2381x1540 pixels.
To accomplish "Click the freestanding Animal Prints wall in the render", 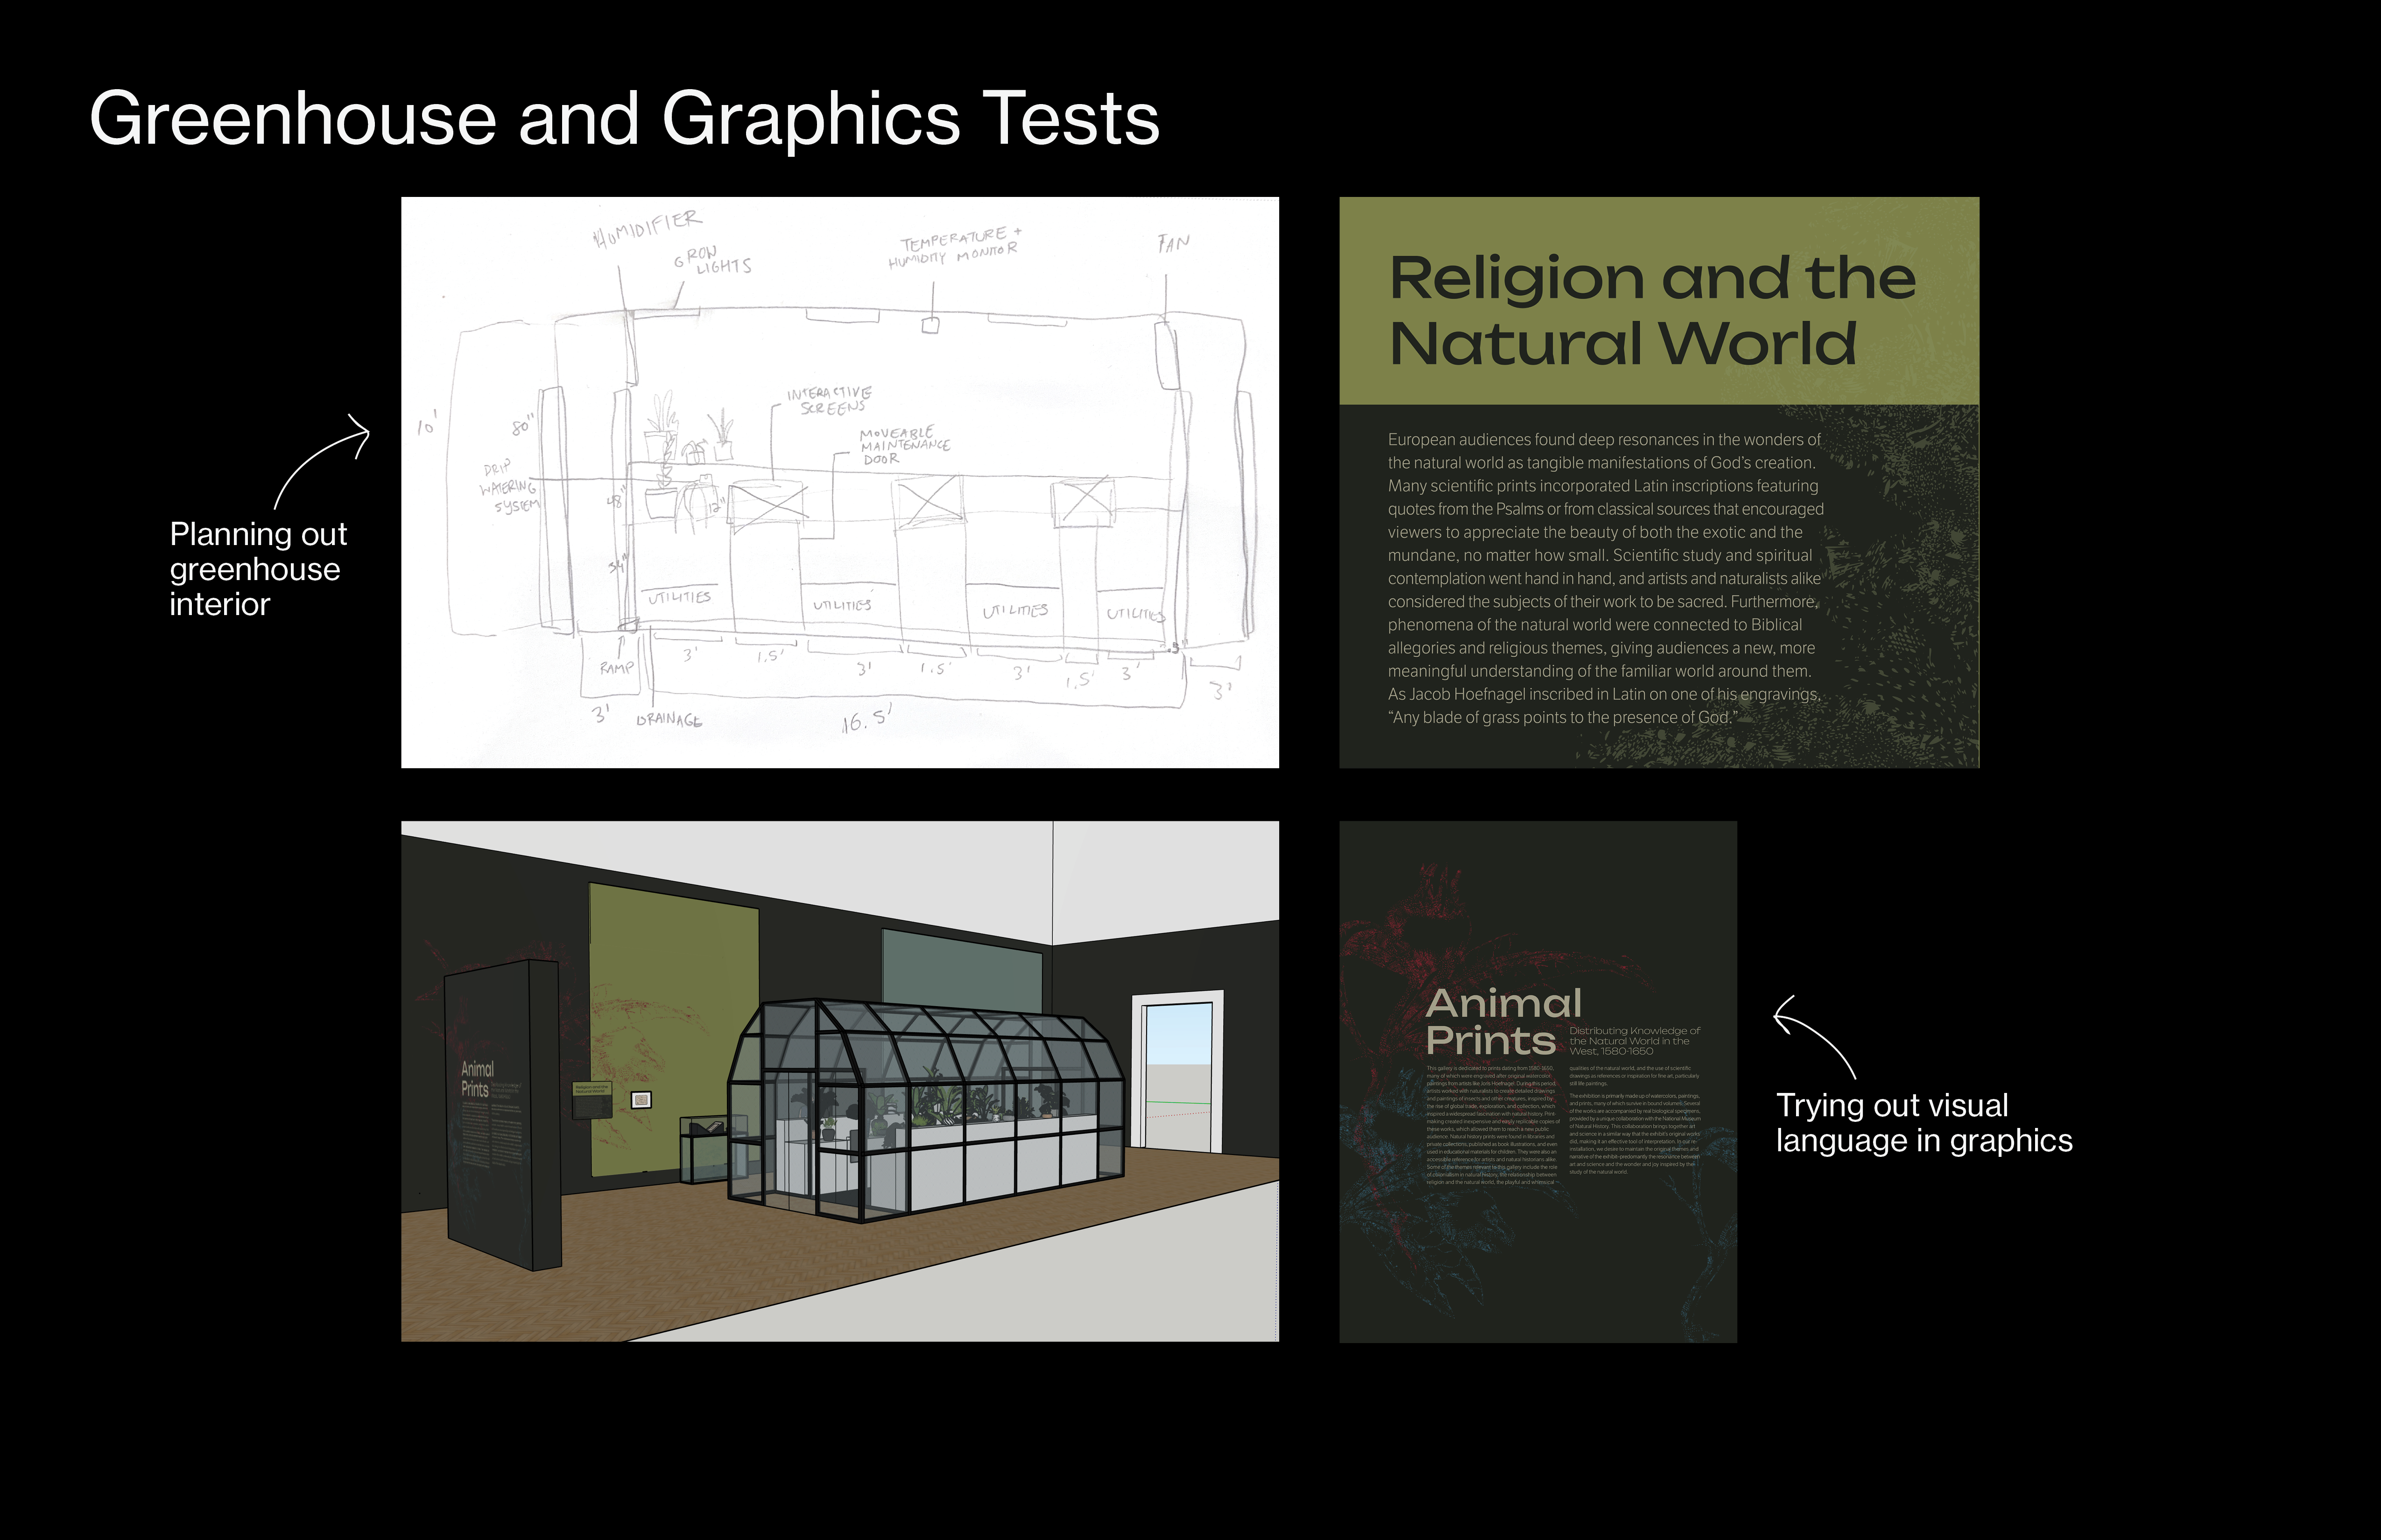I will click(x=500, y=1115).
